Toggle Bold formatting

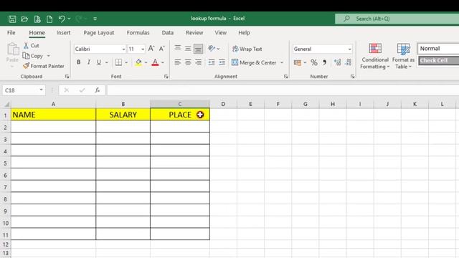[78, 62]
